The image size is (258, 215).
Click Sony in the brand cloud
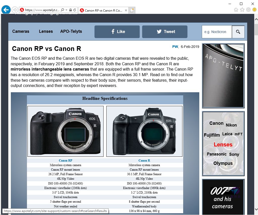234,154
